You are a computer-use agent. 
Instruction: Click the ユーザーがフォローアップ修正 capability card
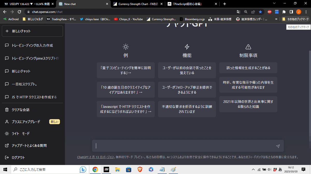tap(187, 90)
